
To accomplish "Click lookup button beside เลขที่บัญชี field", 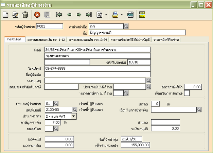I will point(75,109).
